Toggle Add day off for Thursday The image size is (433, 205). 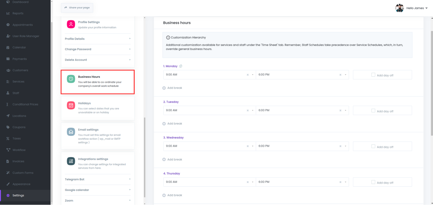373,182
